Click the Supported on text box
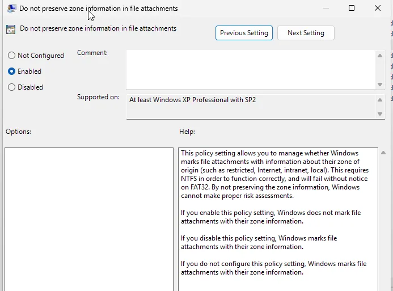The height and width of the screenshot is (291, 393). click(x=251, y=107)
